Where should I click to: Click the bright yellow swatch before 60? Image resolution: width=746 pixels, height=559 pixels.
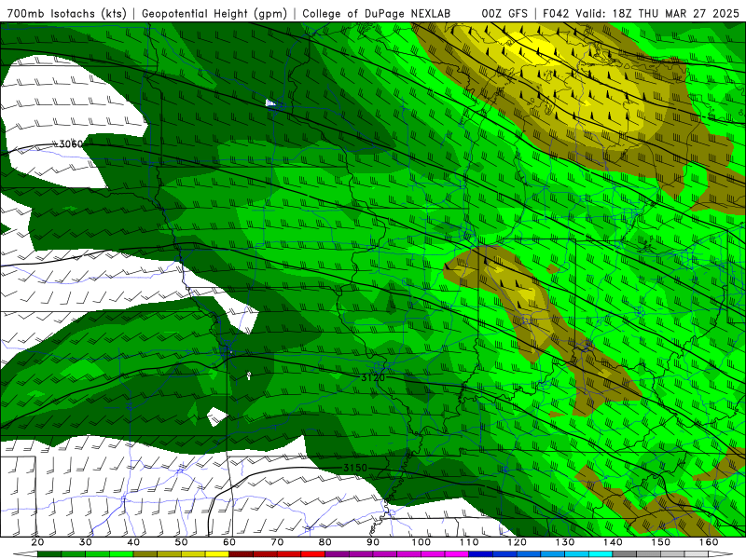(x=217, y=554)
